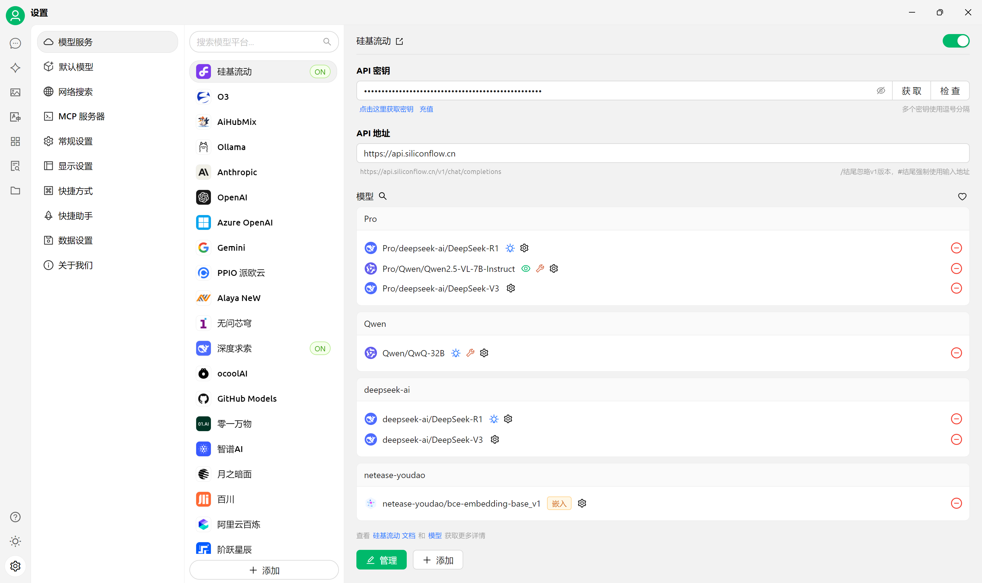The image size is (982, 583).
Task: Open the image painting sidebar icon
Action: [15, 92]
